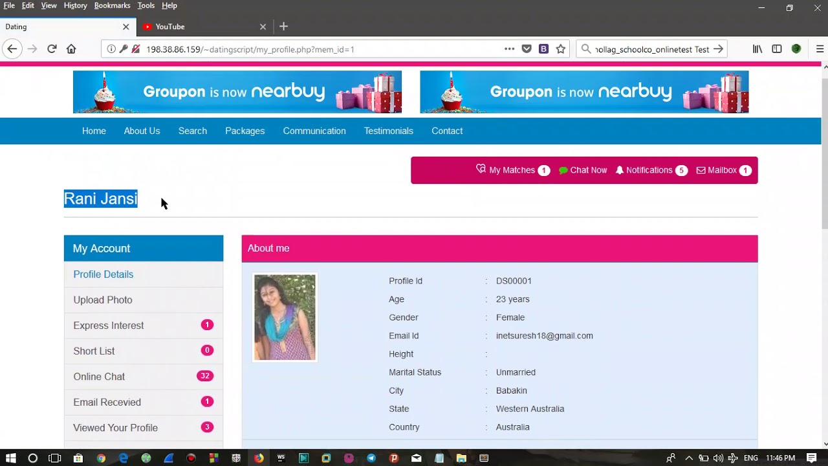Viewport: 828px width, 466px height.
Task: Open Online Chat with 32 messages
Action: point(144,377)
